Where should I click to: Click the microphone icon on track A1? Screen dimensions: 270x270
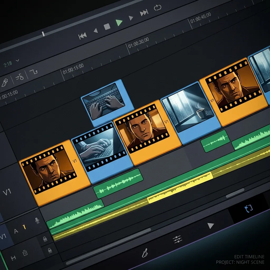37,220
